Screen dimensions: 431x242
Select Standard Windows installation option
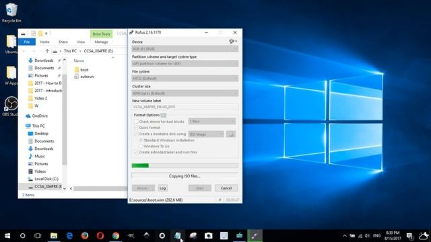tap(141, 140)
